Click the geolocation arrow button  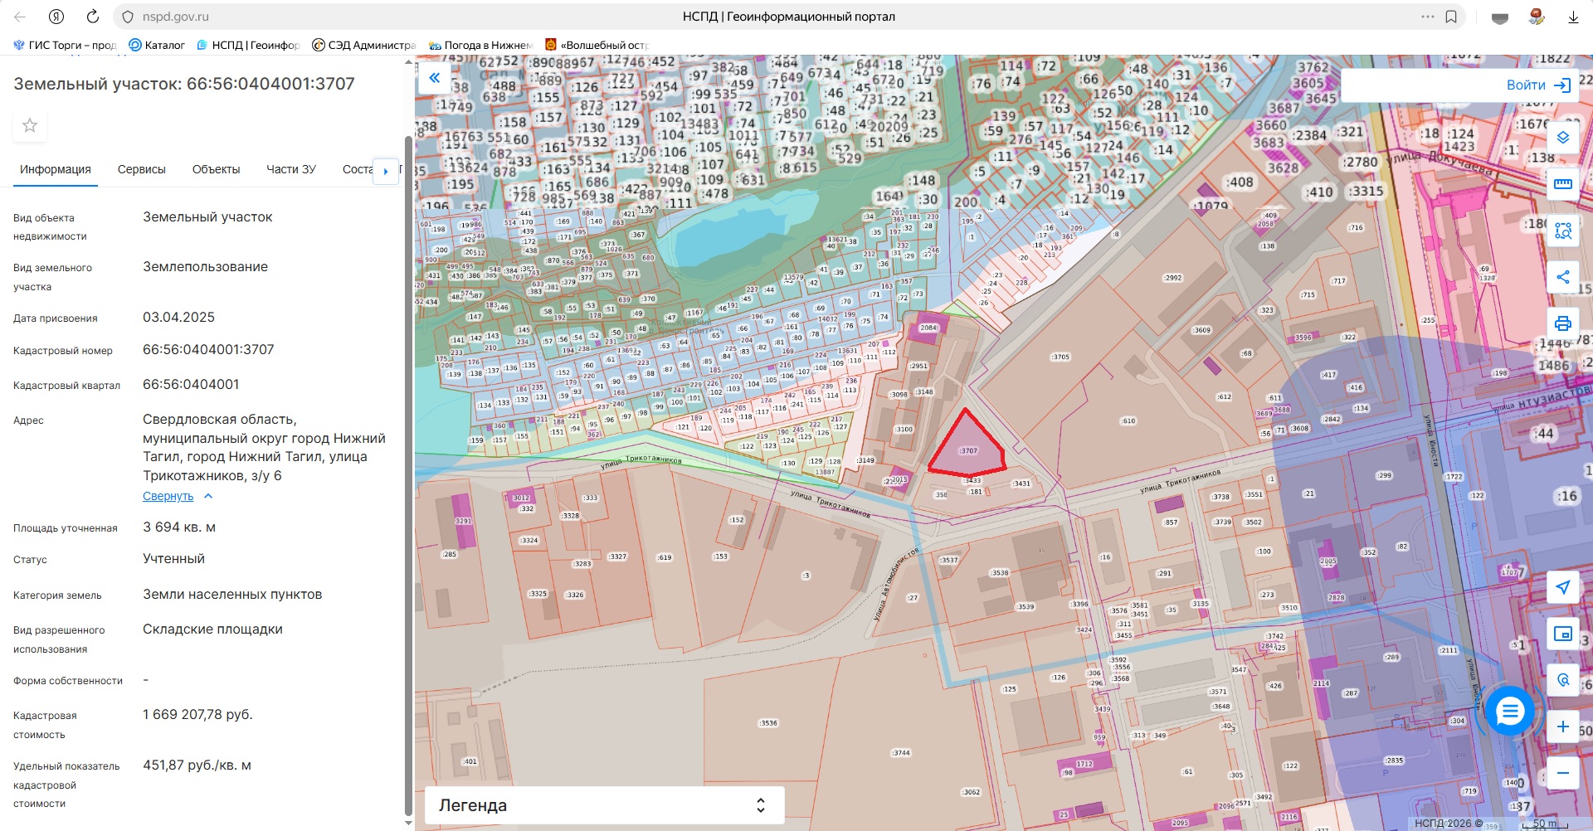[1562, 587]
